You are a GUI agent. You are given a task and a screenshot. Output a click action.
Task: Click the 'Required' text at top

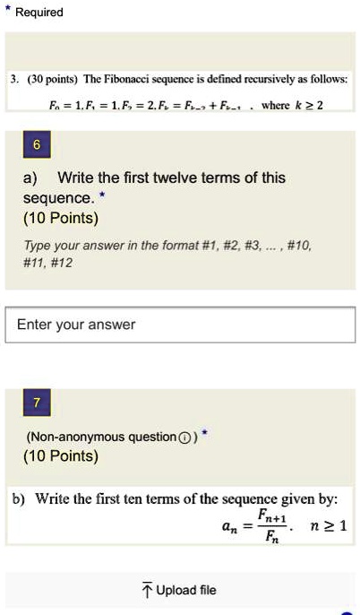click(x=39, y=13)
